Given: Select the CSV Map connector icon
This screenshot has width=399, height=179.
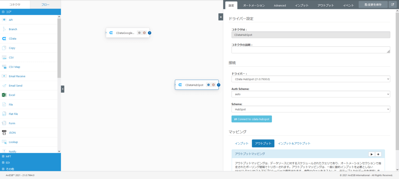Looking at the screenshot, I should [x=4, y=67].
